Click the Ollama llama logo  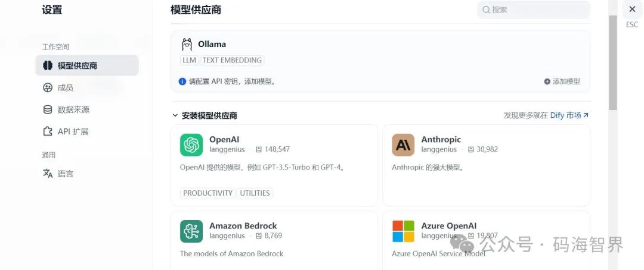click(x=187, y=44)
